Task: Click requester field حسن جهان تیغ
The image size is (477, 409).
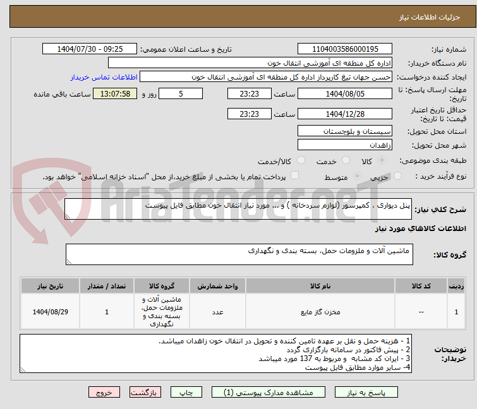Action: [266, 77]
